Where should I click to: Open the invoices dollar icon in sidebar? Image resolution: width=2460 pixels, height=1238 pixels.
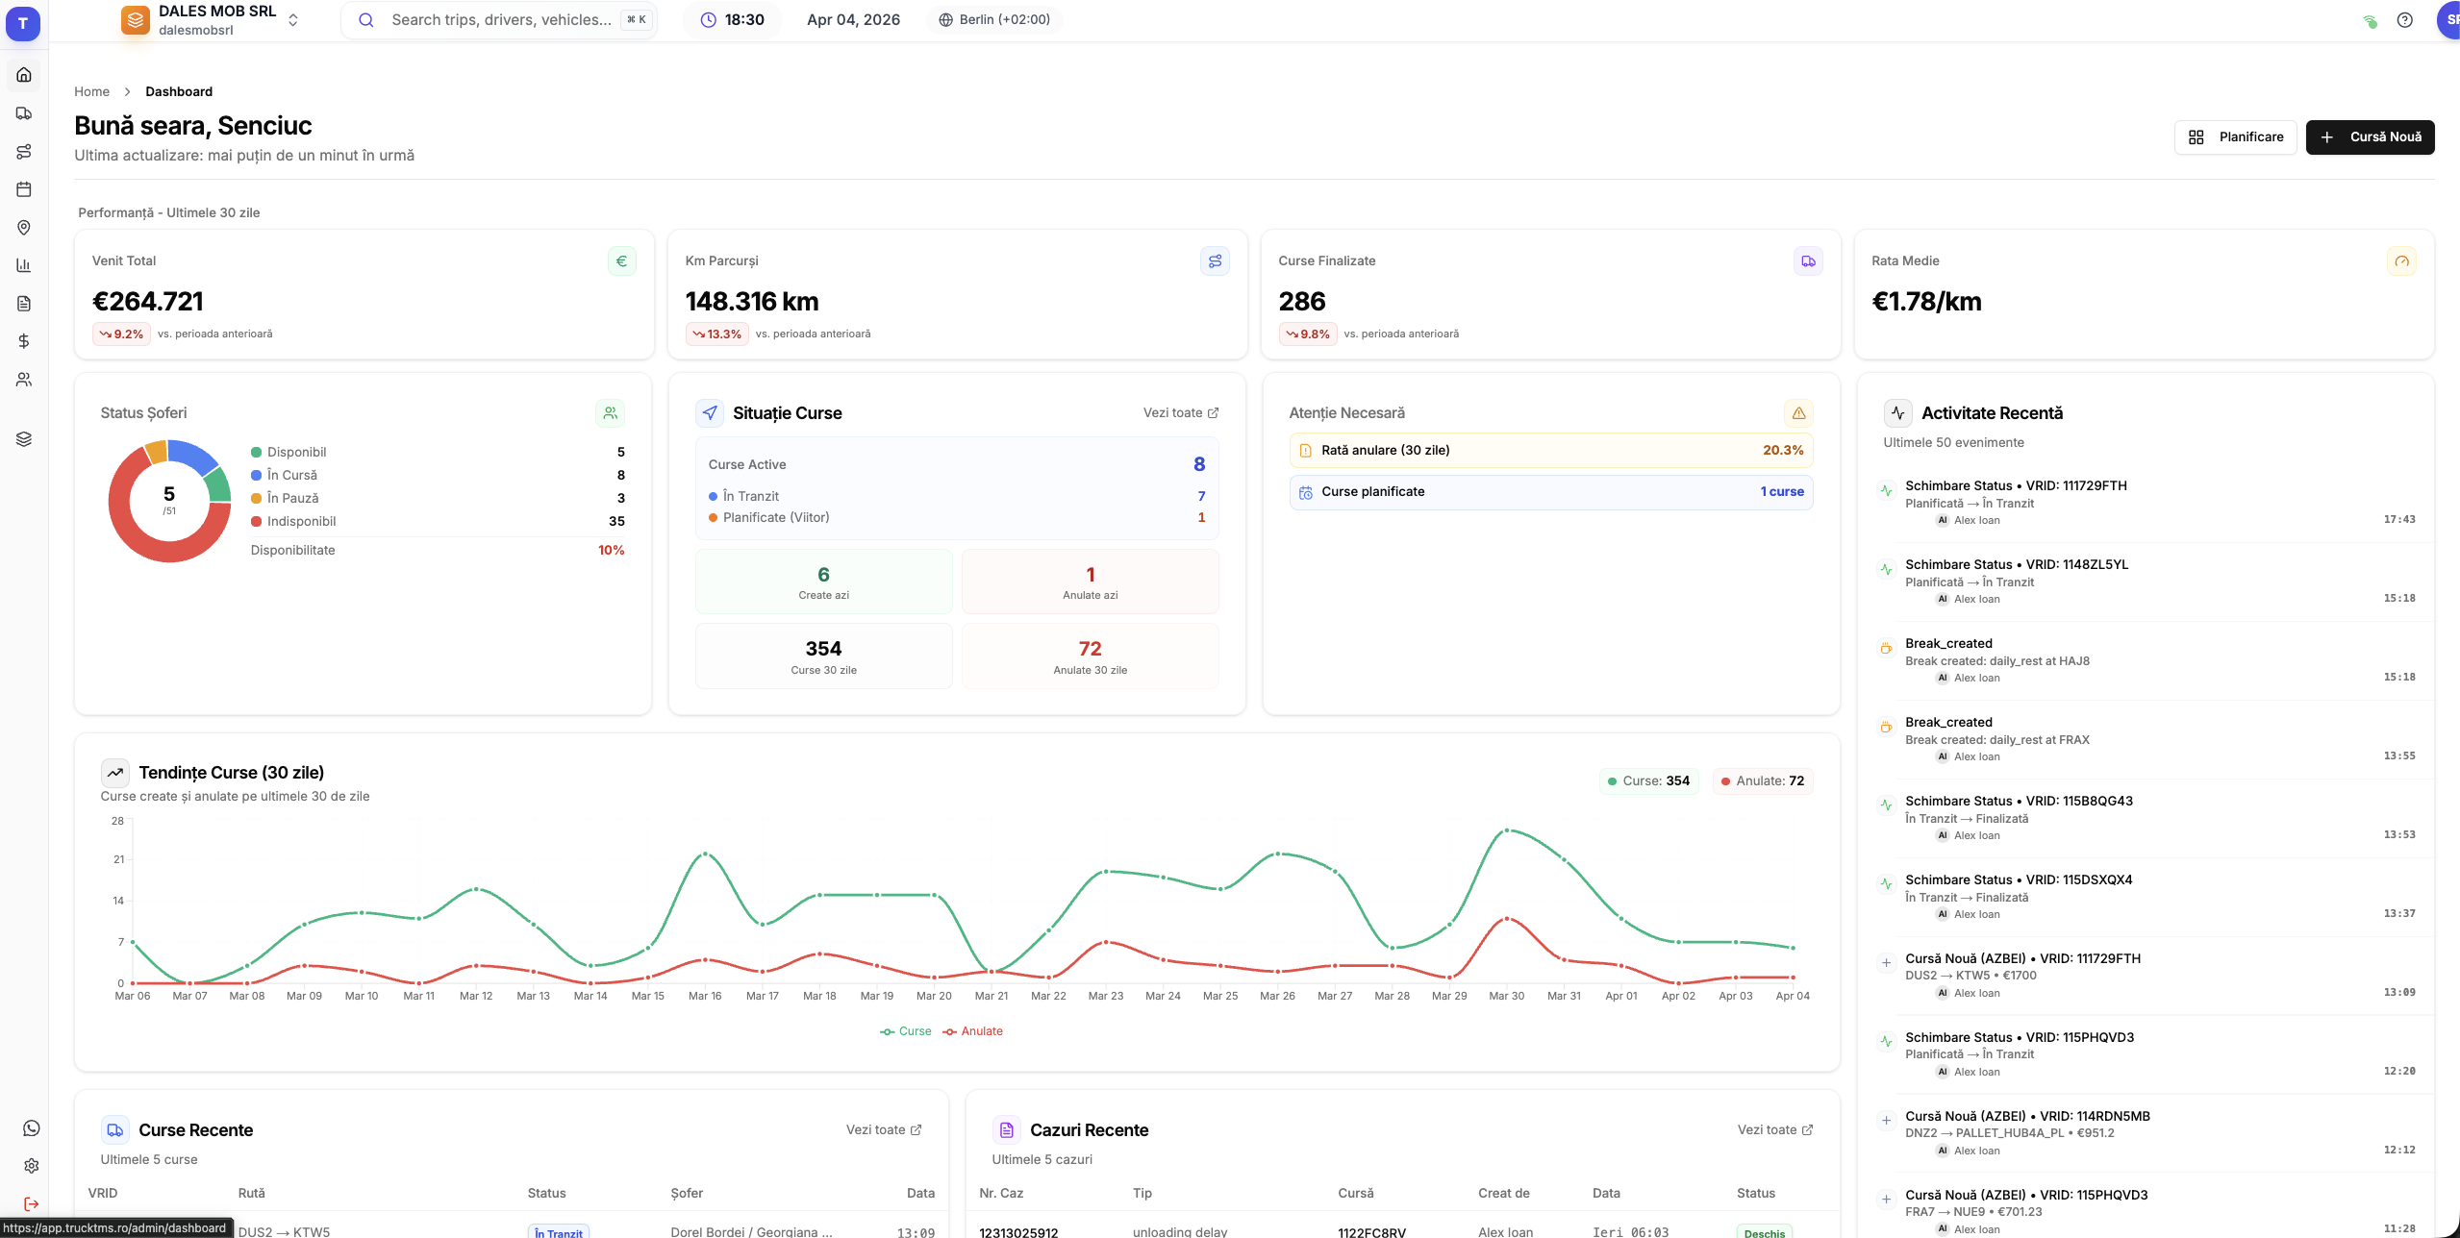coord(23,340)
